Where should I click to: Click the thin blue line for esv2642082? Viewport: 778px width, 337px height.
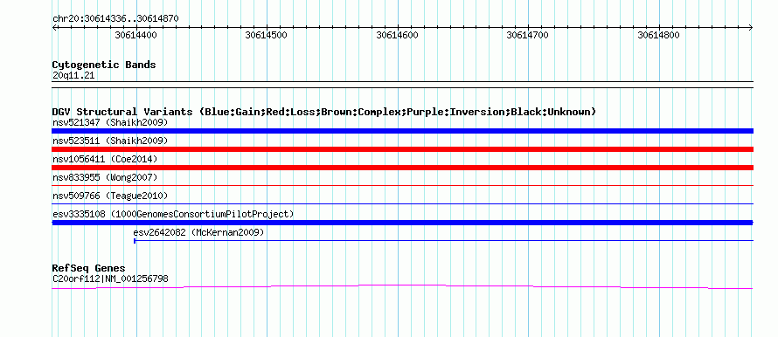[x=443, y=241]
